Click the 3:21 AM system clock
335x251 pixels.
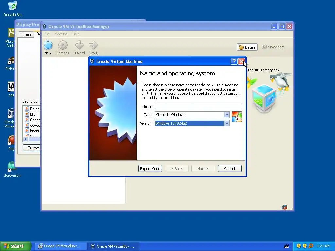[x=323, y=246]
